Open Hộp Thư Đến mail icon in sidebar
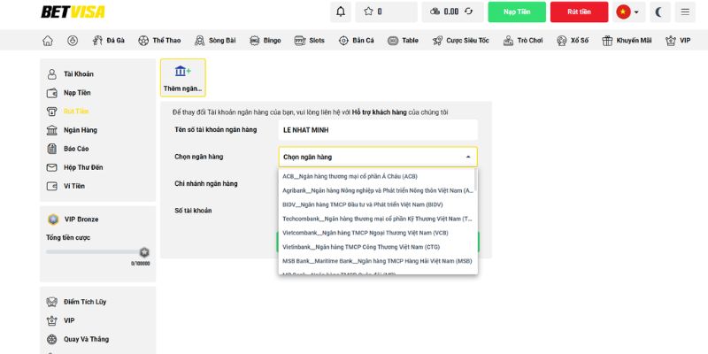This screenshot has width=708, height=354. click(x=51, y=167)
